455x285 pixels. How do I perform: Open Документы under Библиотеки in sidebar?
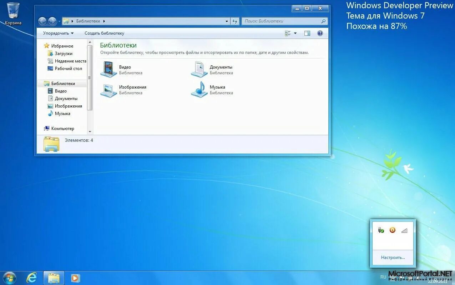[66, 99]
